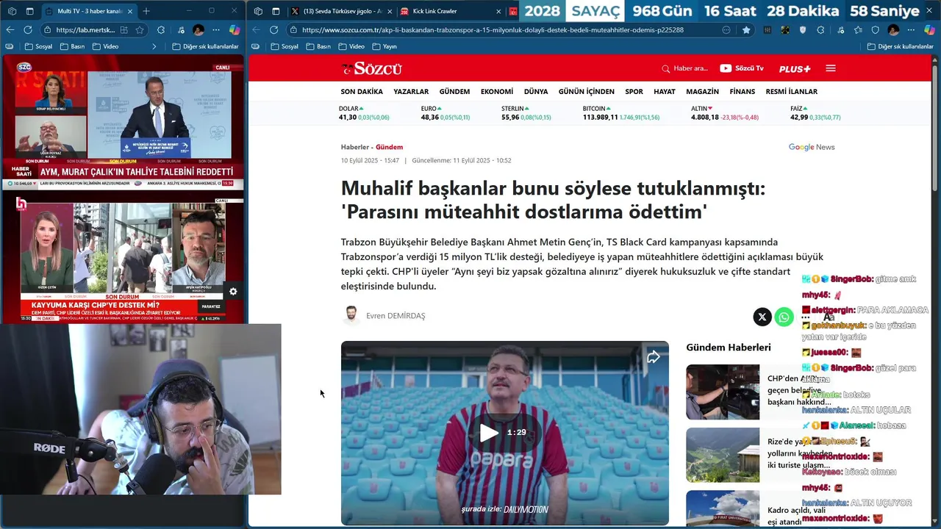Screen dimensions: 941x529
Task: Open the Video bookmarks folder in the Multi TV window
Action: click(105, 46)
